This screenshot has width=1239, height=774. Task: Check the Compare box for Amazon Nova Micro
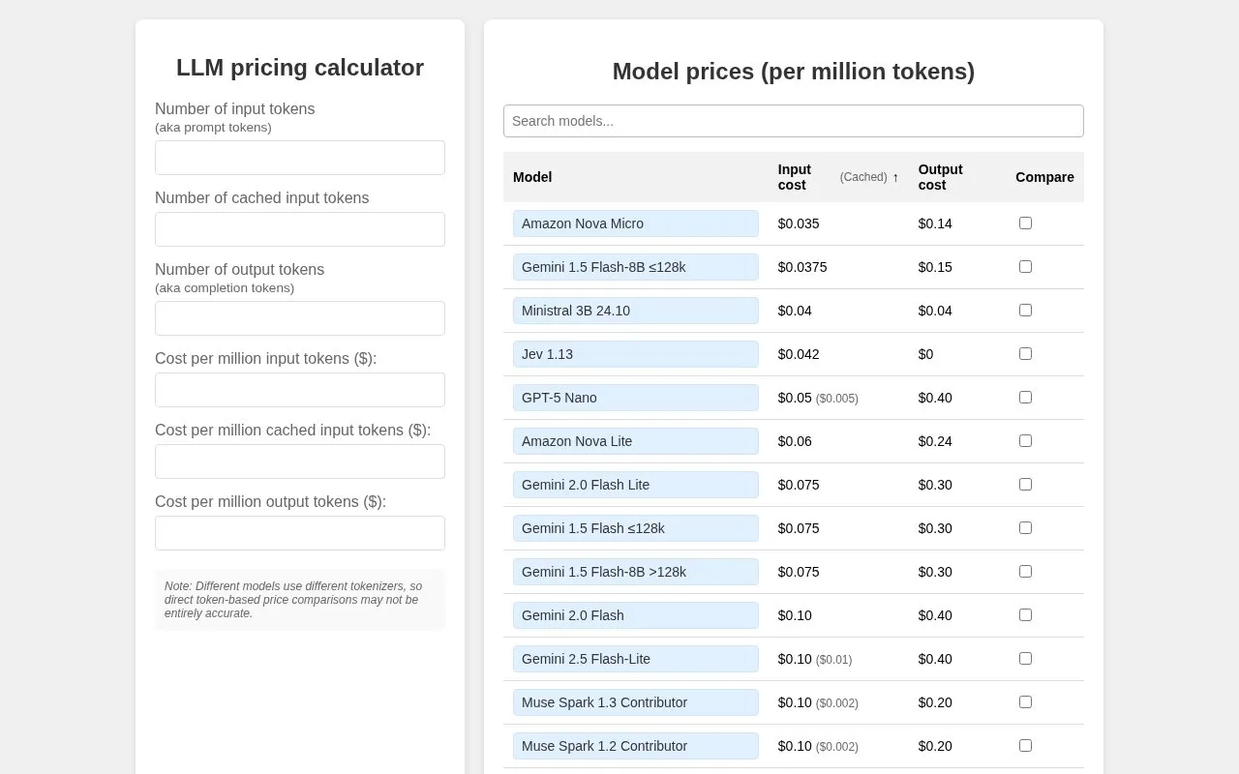coord(1025,223)
